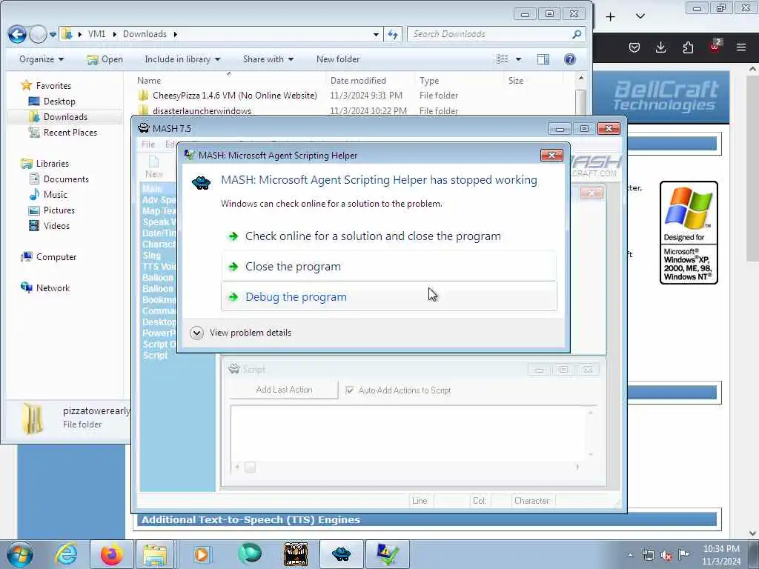
Task: Close the MASH stopped working dialog
Action: pyautogui.click(x=551, y=155)
